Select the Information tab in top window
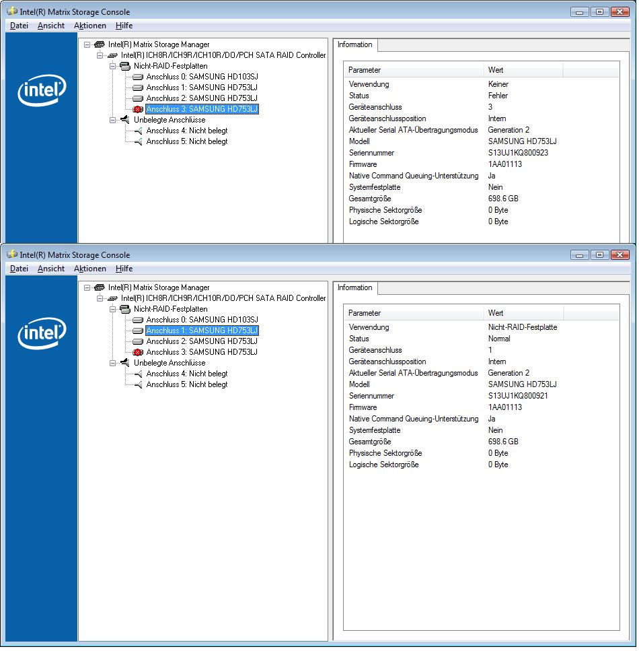Screen dimensions: 639x651 354,44
